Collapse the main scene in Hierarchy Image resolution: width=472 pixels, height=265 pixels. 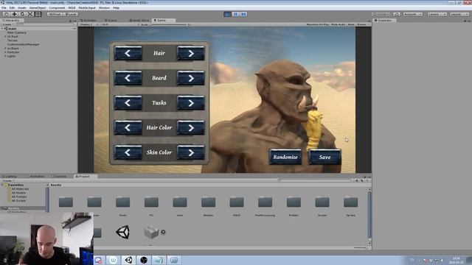point(2,29)
